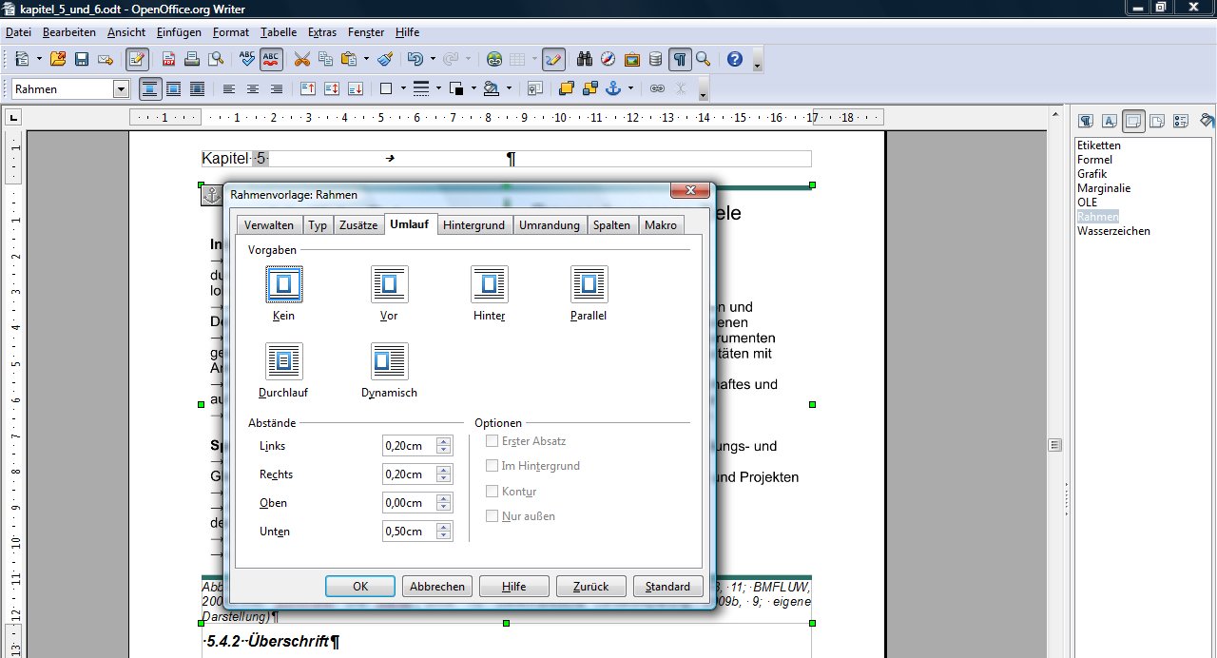Toggle the Im Hintergrund checkbox

point(492,466)
